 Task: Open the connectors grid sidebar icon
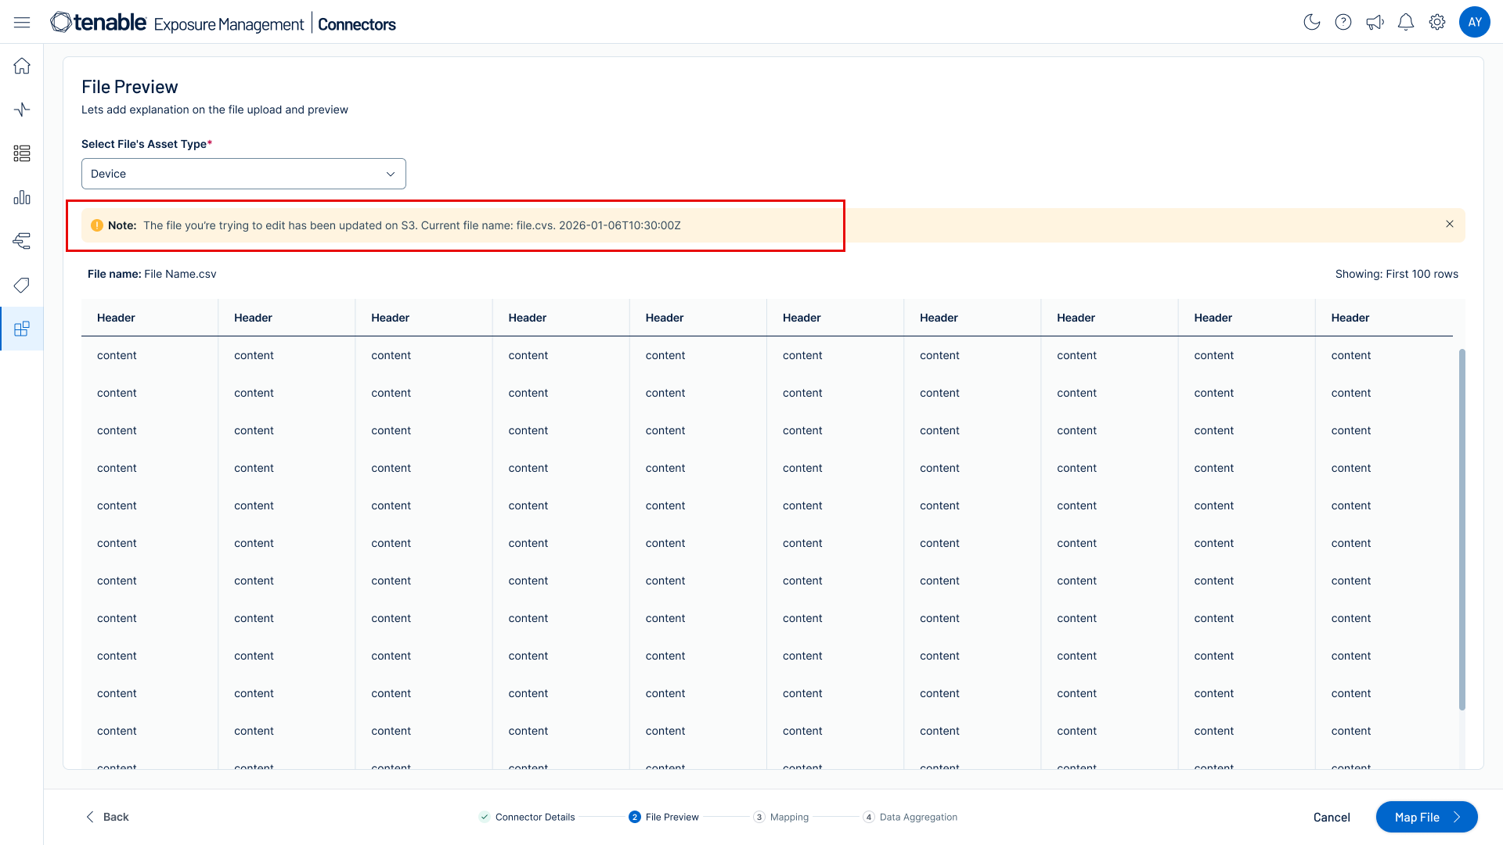22,329
